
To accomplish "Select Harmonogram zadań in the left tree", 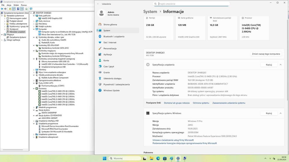I will click(x=18, y=18).
